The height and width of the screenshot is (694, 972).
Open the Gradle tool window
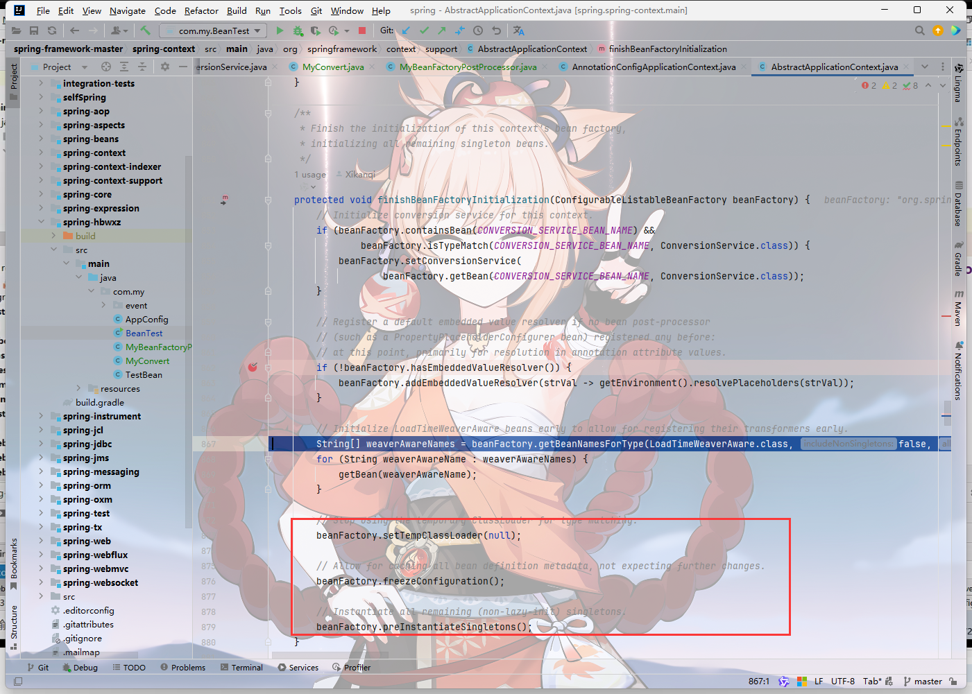point(958,259)
